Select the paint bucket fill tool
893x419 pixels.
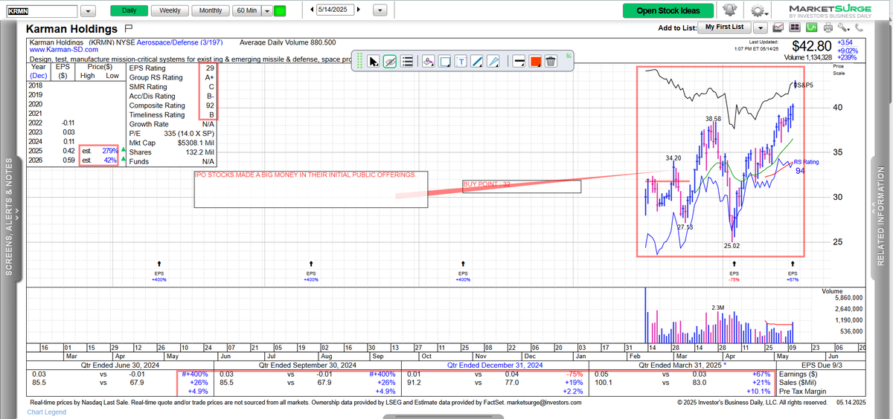tap(428, 62)
